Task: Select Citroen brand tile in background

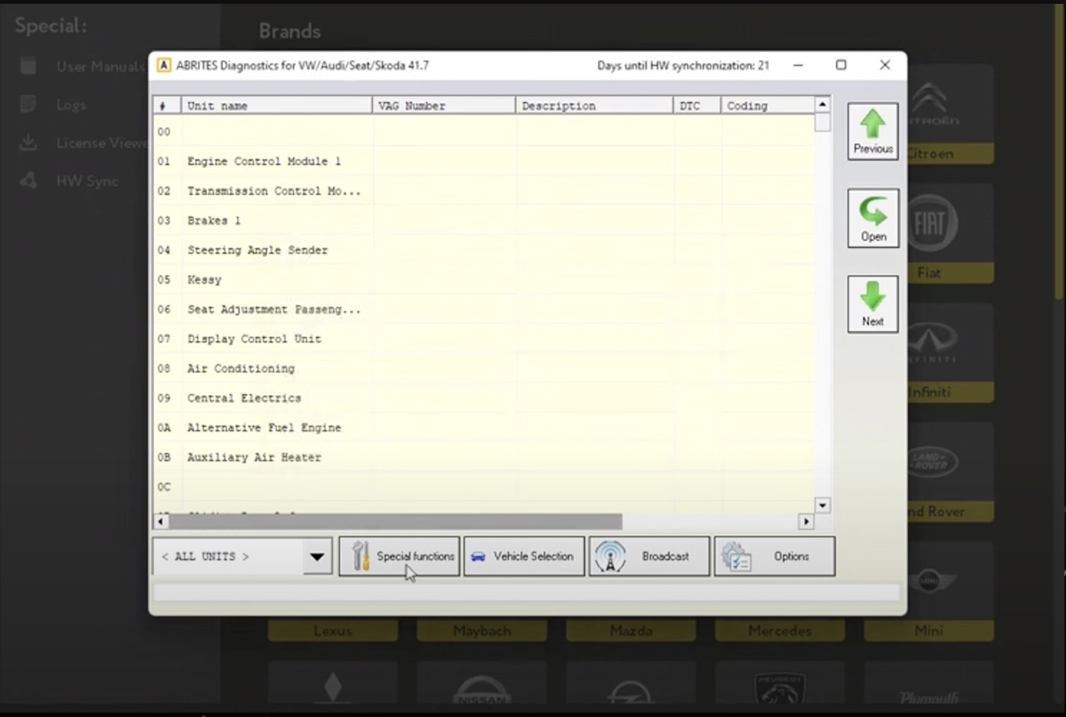Action: pyautogui.click(x=951, y=114)
